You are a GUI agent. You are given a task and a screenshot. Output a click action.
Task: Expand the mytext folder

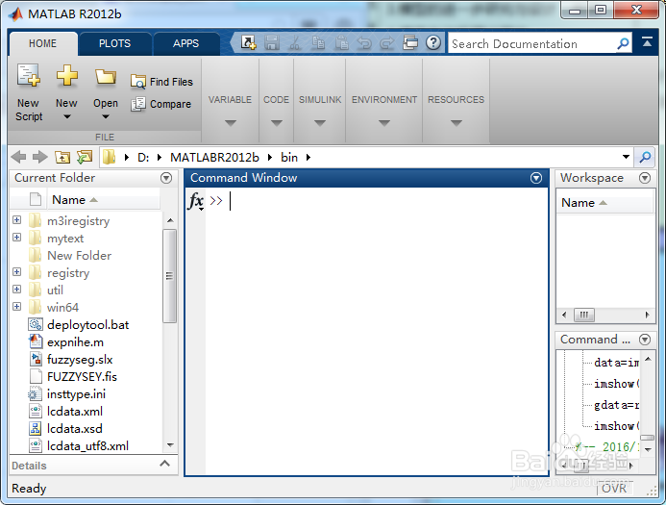pos(17,237)
